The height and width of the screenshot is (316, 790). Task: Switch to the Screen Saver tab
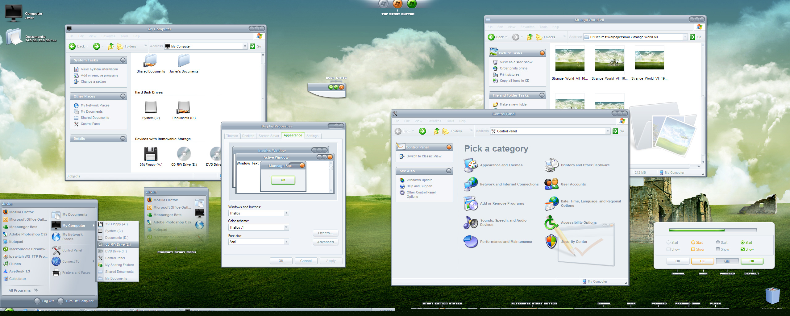(x=269, y=136)
